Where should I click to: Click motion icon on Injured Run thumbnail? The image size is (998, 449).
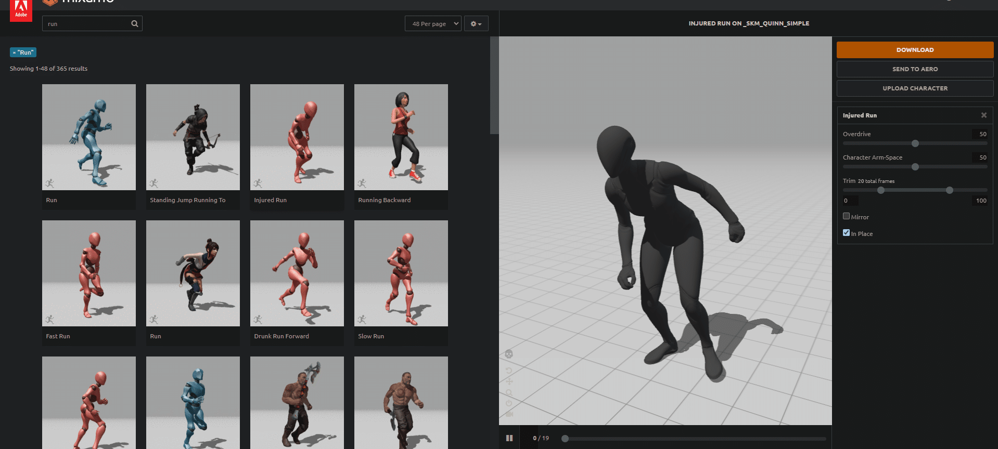click(x=258, y=183)
